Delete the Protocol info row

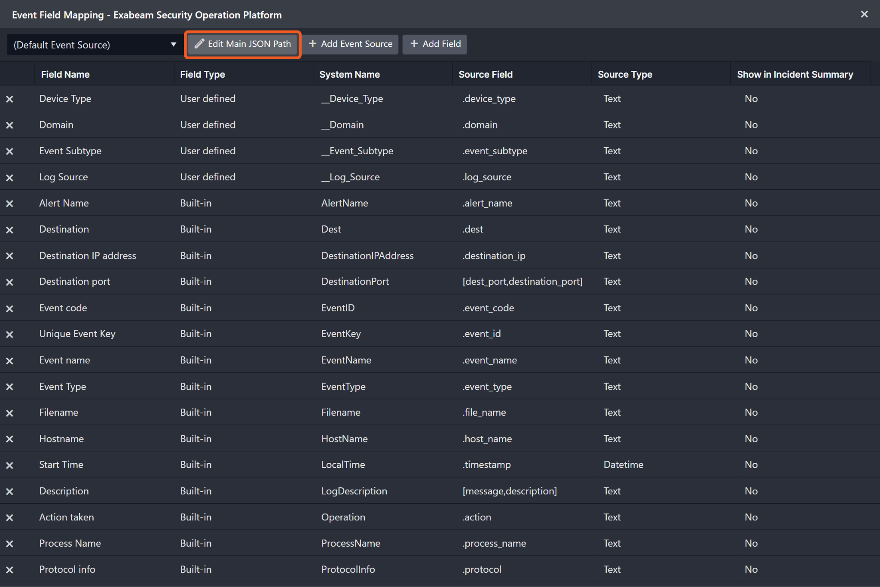tap(9, 570)
